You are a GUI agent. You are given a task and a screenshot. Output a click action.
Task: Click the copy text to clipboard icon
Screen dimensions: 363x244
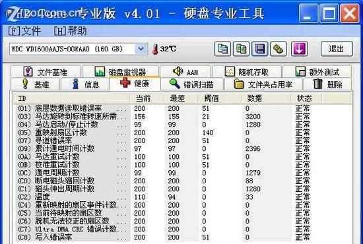coord(222,49)
